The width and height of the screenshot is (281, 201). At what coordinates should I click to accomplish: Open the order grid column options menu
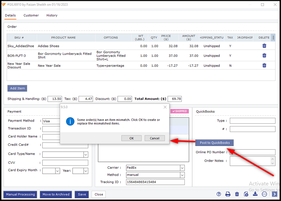273,38
